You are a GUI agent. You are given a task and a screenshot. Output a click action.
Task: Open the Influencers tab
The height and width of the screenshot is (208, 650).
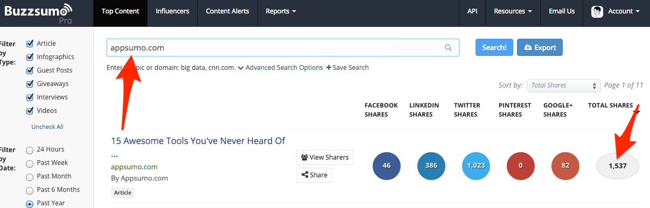pyautogui.click(x=172, y=11)
